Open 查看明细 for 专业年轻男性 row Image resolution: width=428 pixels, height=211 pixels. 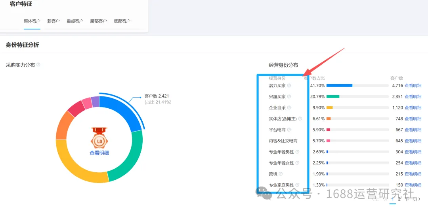(413, 152)
